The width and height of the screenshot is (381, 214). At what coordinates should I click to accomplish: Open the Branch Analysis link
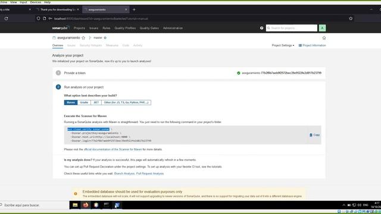pyautogui.click(x=124, y=174)
